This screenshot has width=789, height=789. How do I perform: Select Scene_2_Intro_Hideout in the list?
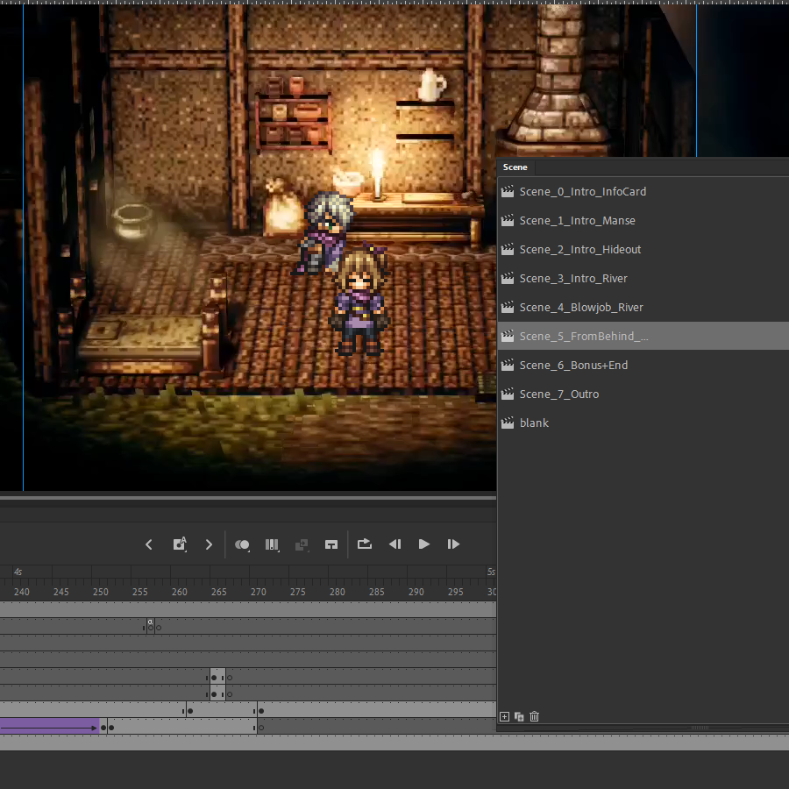(x=643, y=250)
